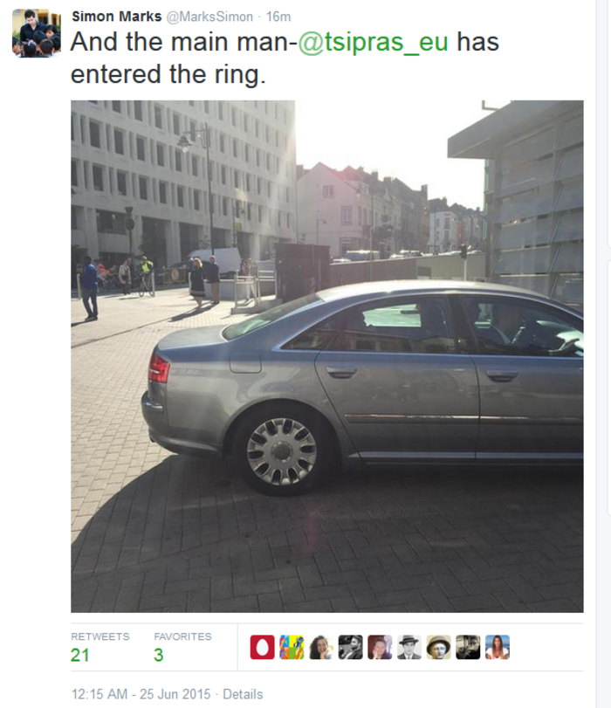The width and height of the screenshot is (611, 708).
Task: View the woman at the beach avatar
Action: point(498,647)
